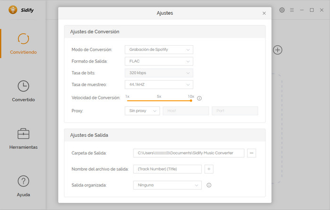Image resolution: width=330 pixels, height=210 pixels.
Task: Expand the Sin proxy dropdown
Action: click(x=142, y=111)
